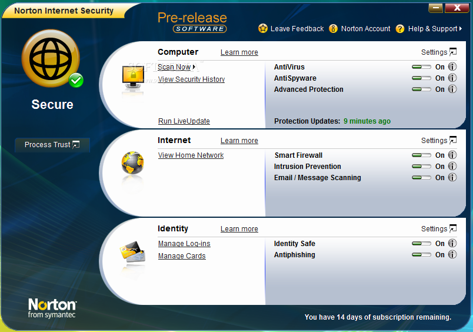The width and height of the screenshot is (473, 332).
Task: Click Learn more next to Internet
Action: click(239, 141)
